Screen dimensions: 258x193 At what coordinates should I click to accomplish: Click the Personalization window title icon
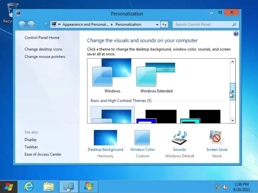point(18,13)
